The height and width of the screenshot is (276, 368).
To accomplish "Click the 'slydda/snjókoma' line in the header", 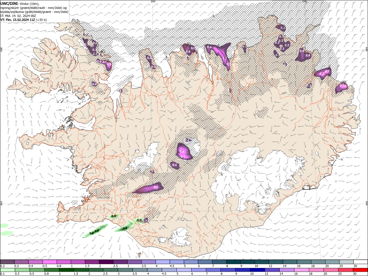I will pos(34,12).
